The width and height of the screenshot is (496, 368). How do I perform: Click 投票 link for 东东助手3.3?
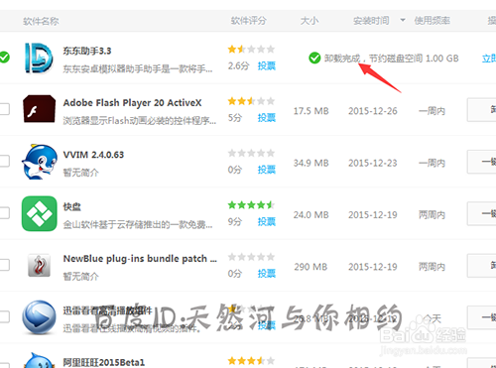click(267, 65)
